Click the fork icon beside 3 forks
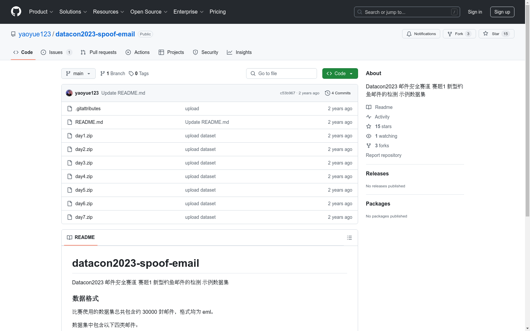530x331 pixels. point(369,146)
